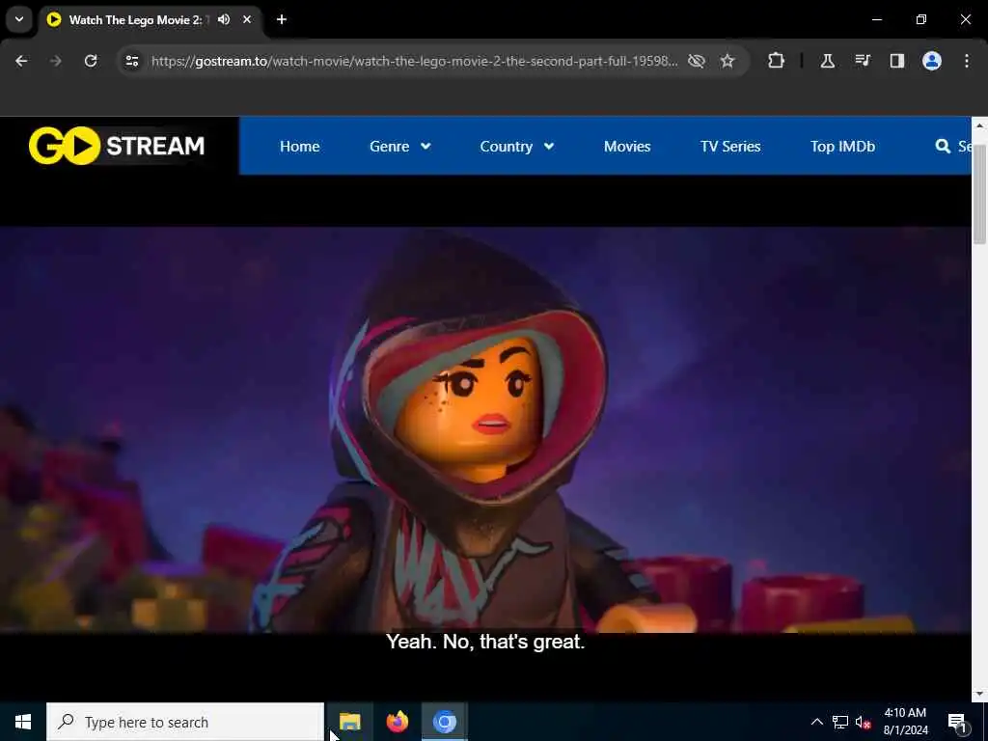988x741 pixels.
Task: View site information icon
Action: pos(131,61)
